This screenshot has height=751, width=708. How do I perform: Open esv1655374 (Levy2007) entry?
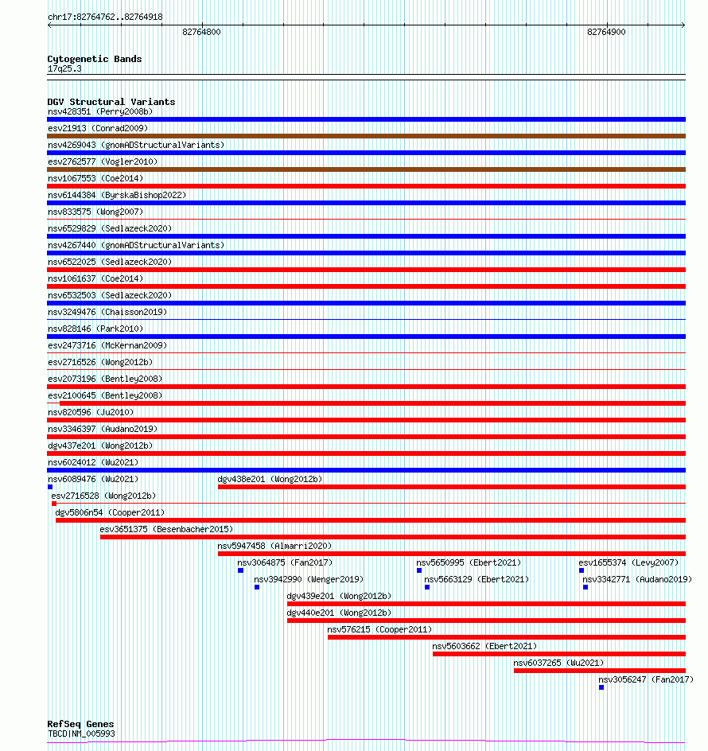click(628, 562)
